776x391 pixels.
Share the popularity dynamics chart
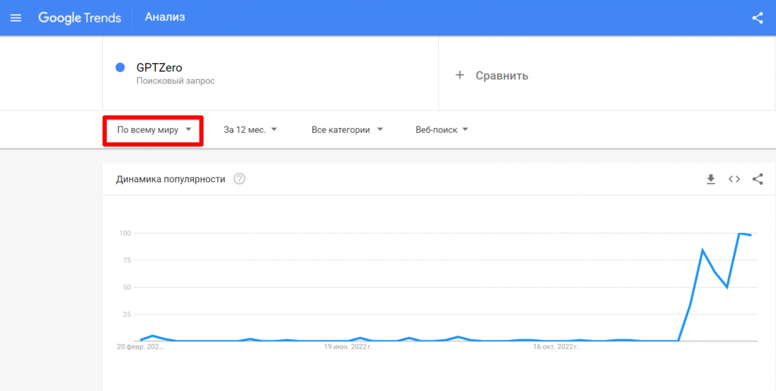coord(758,179)
